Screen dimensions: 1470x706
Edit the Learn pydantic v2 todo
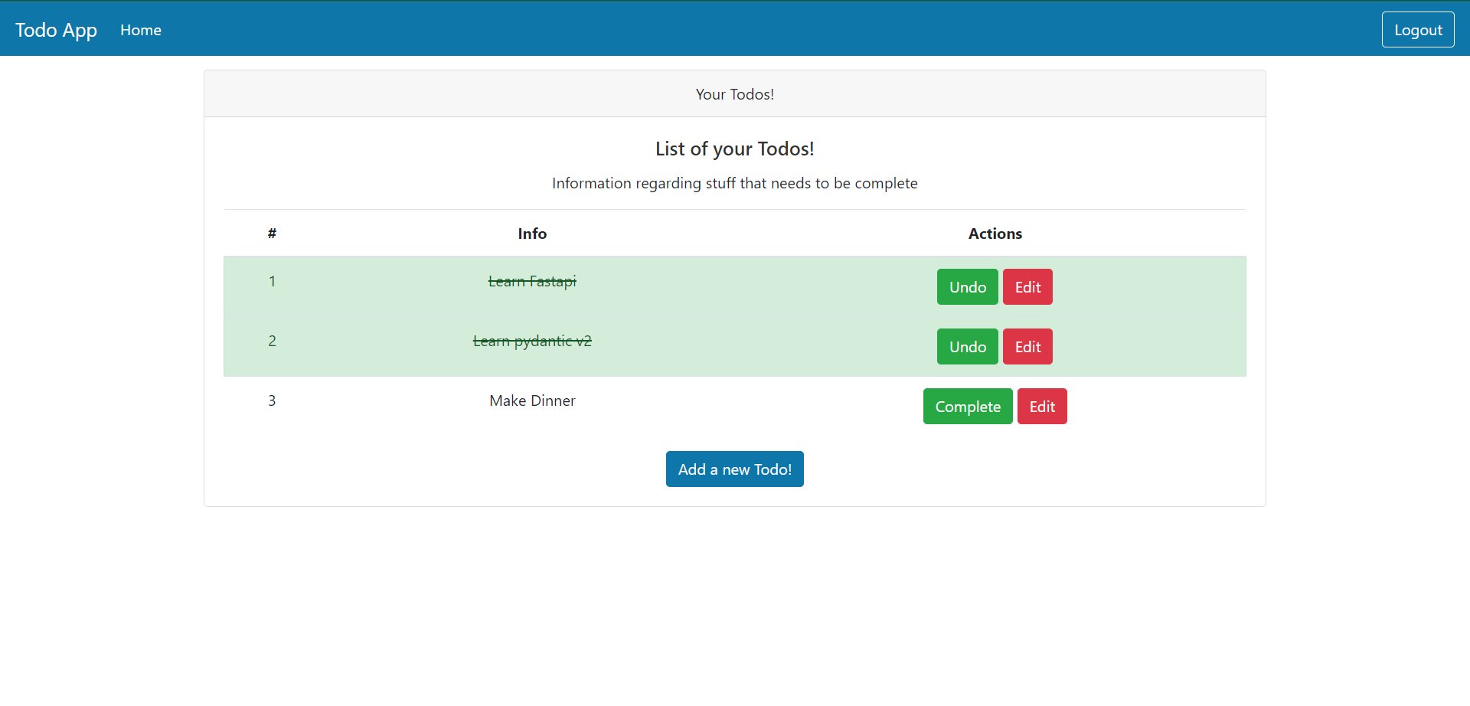click(1027, 347)
